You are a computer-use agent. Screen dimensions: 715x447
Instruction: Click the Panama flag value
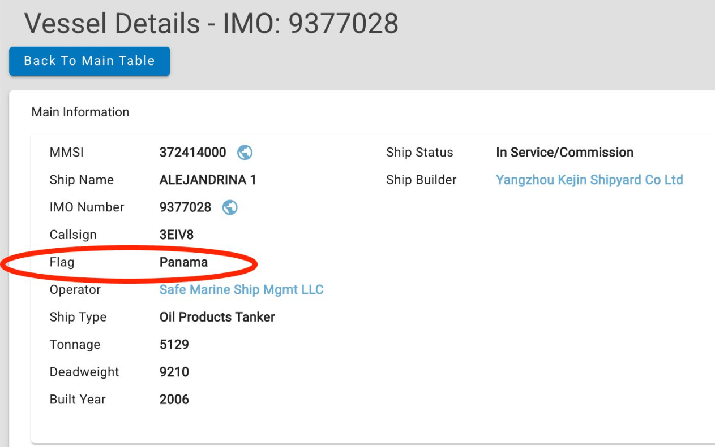pyautogui.click(x=183, y=262)
